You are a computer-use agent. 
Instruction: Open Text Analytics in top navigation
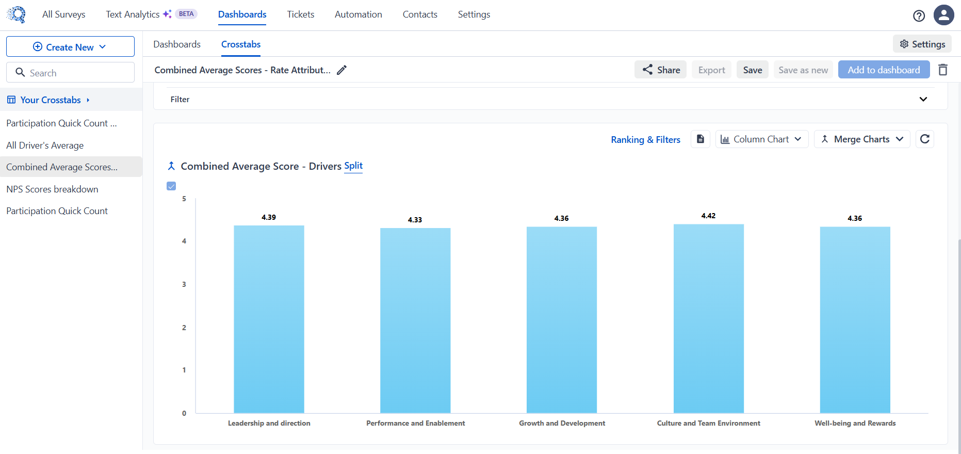(133, 14)
